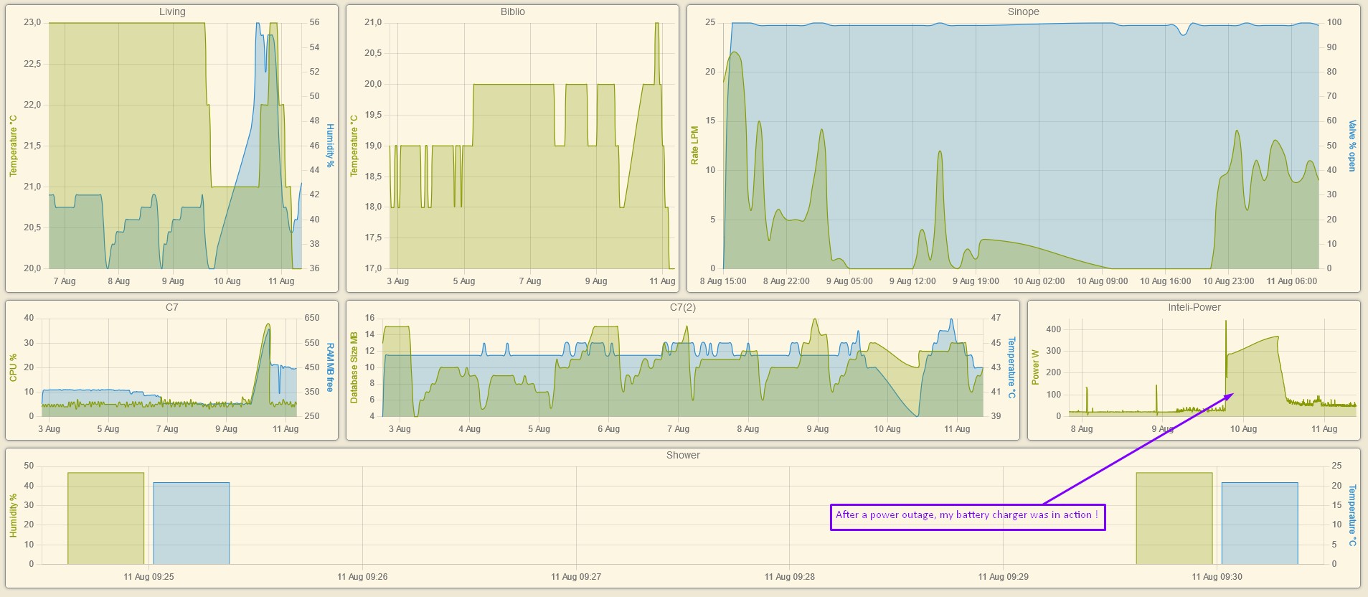Click the C7(2) chart title
The height and width of the screenshot is (597, 1368).
click(x=682, y=307)
